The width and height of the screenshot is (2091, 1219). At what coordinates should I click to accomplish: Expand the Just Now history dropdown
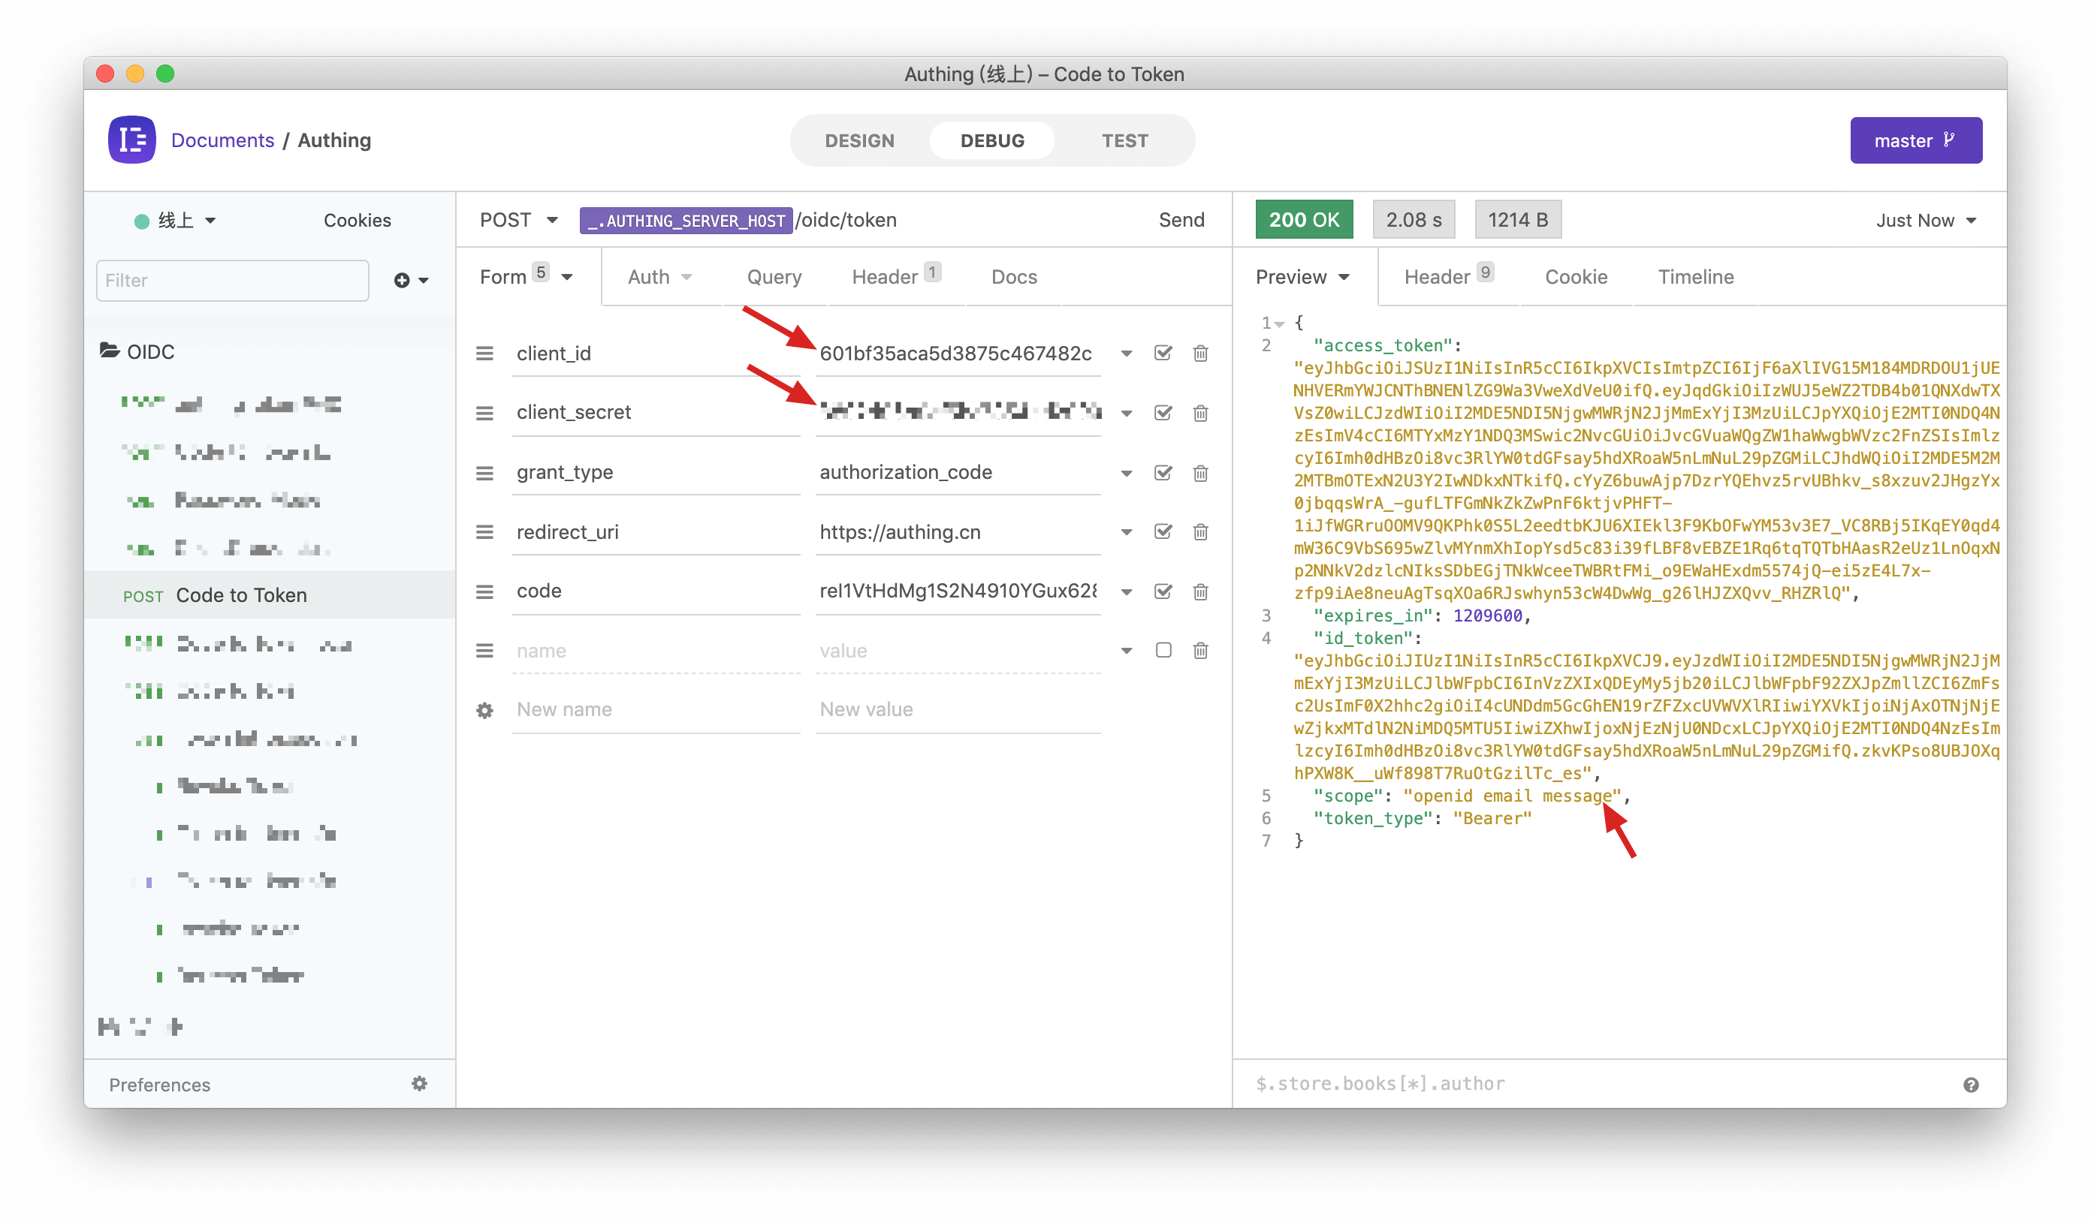(x=1925, y=221)
